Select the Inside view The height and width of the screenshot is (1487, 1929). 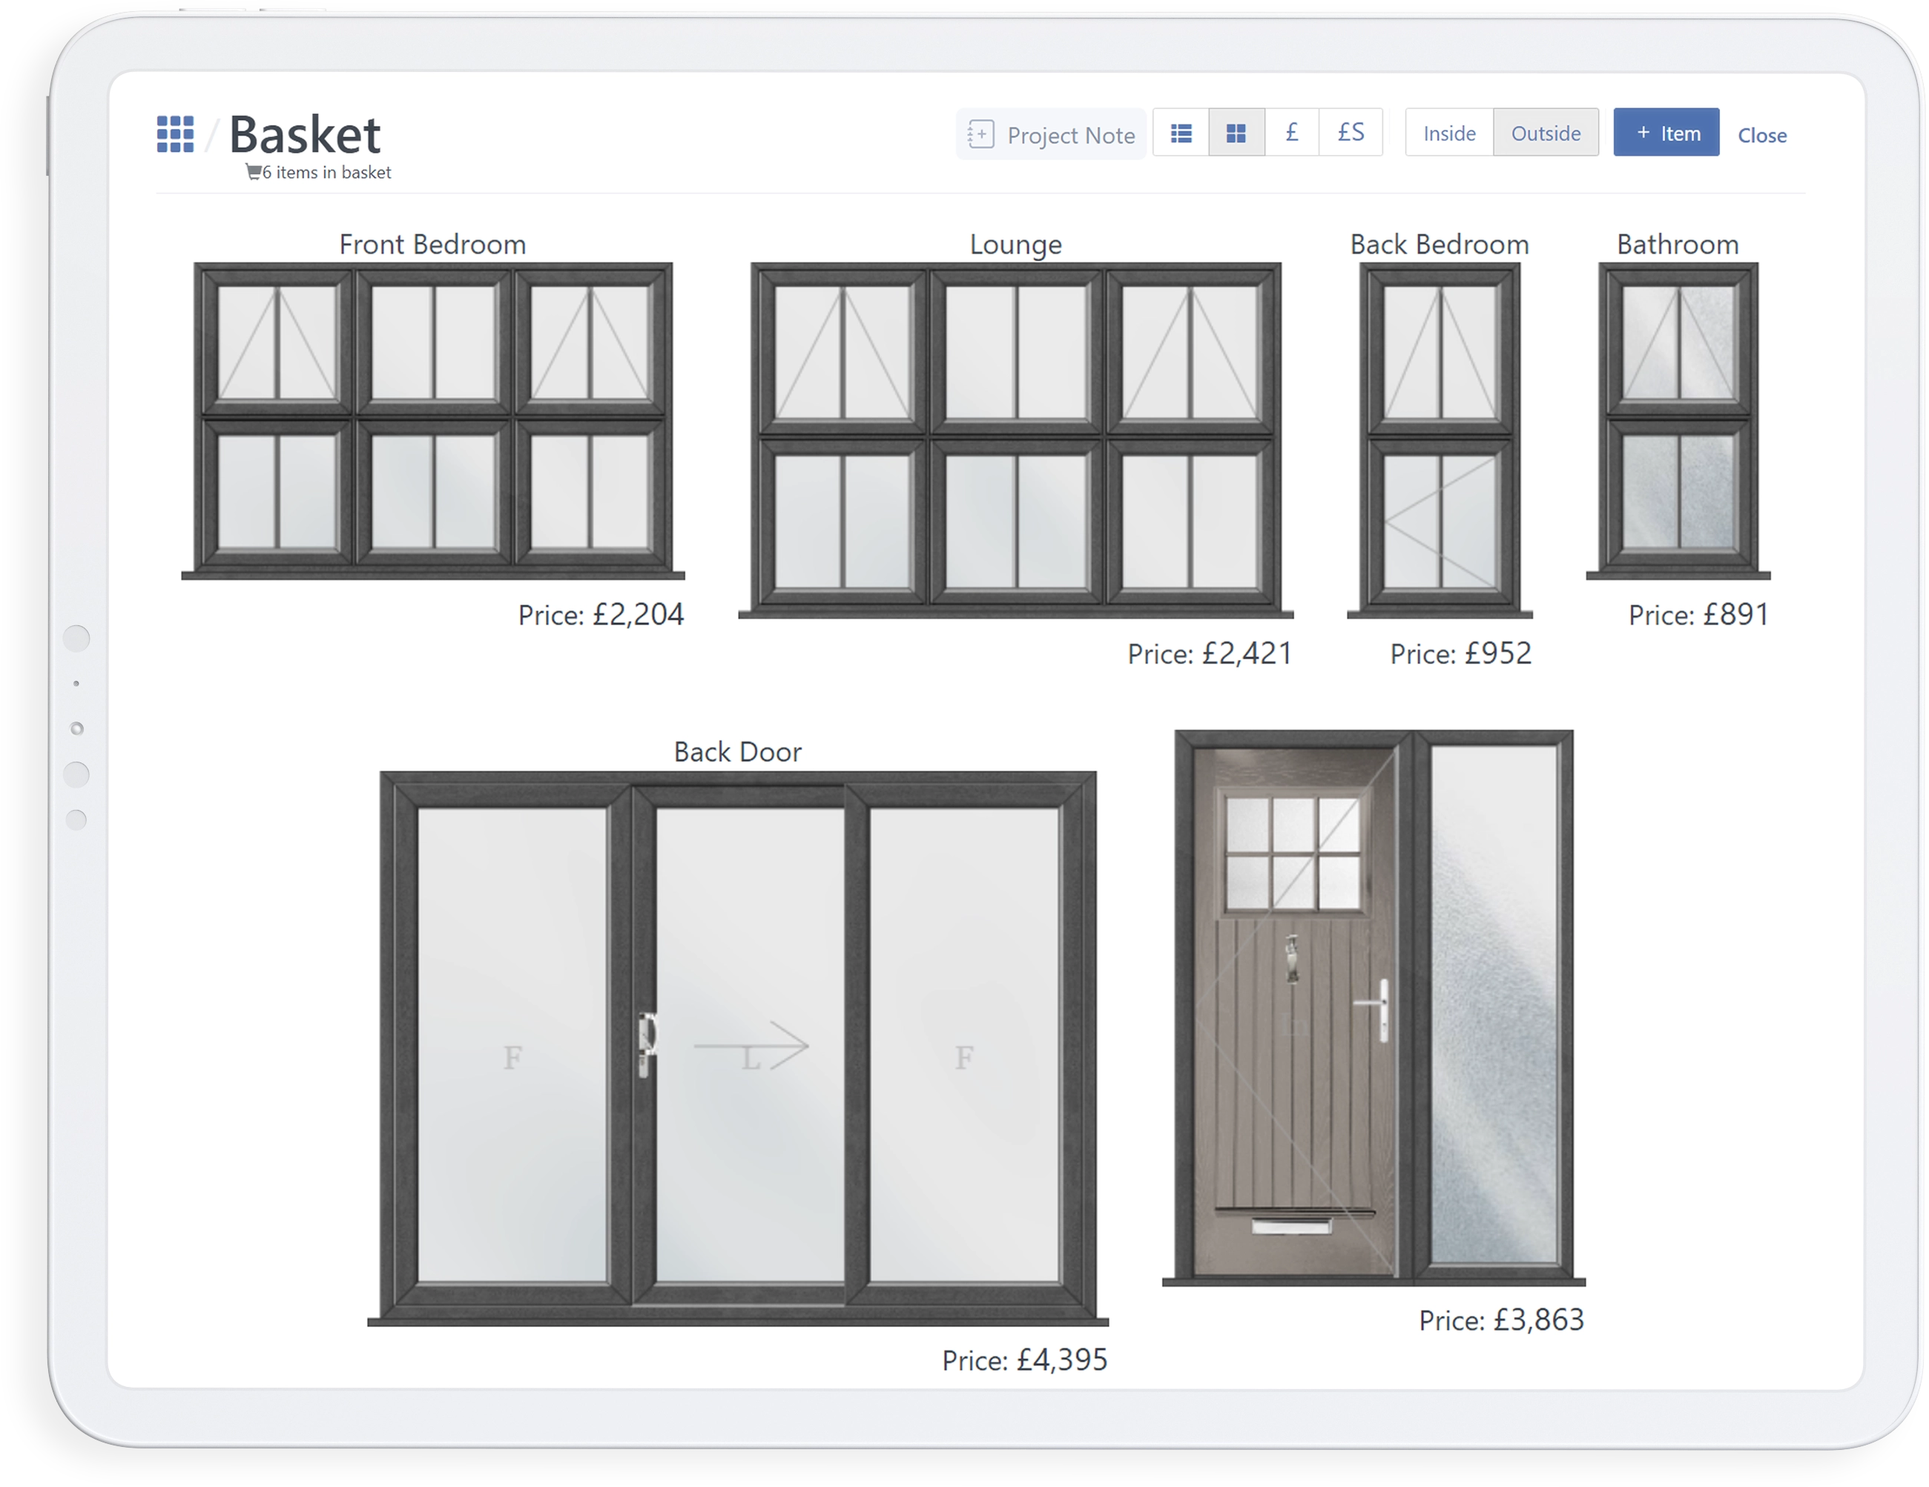point(1449,133)
